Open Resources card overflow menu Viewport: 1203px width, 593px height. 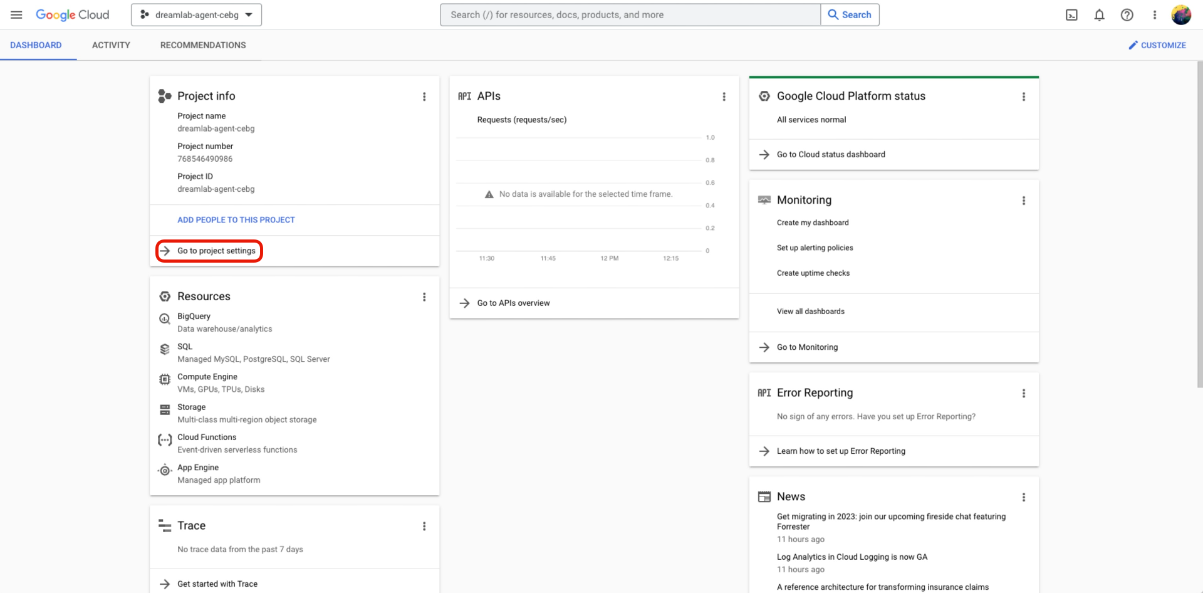click(x=425, y=296)
